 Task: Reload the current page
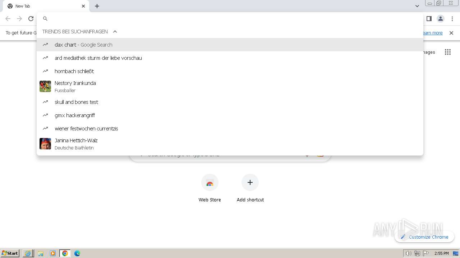coord(31,19)
